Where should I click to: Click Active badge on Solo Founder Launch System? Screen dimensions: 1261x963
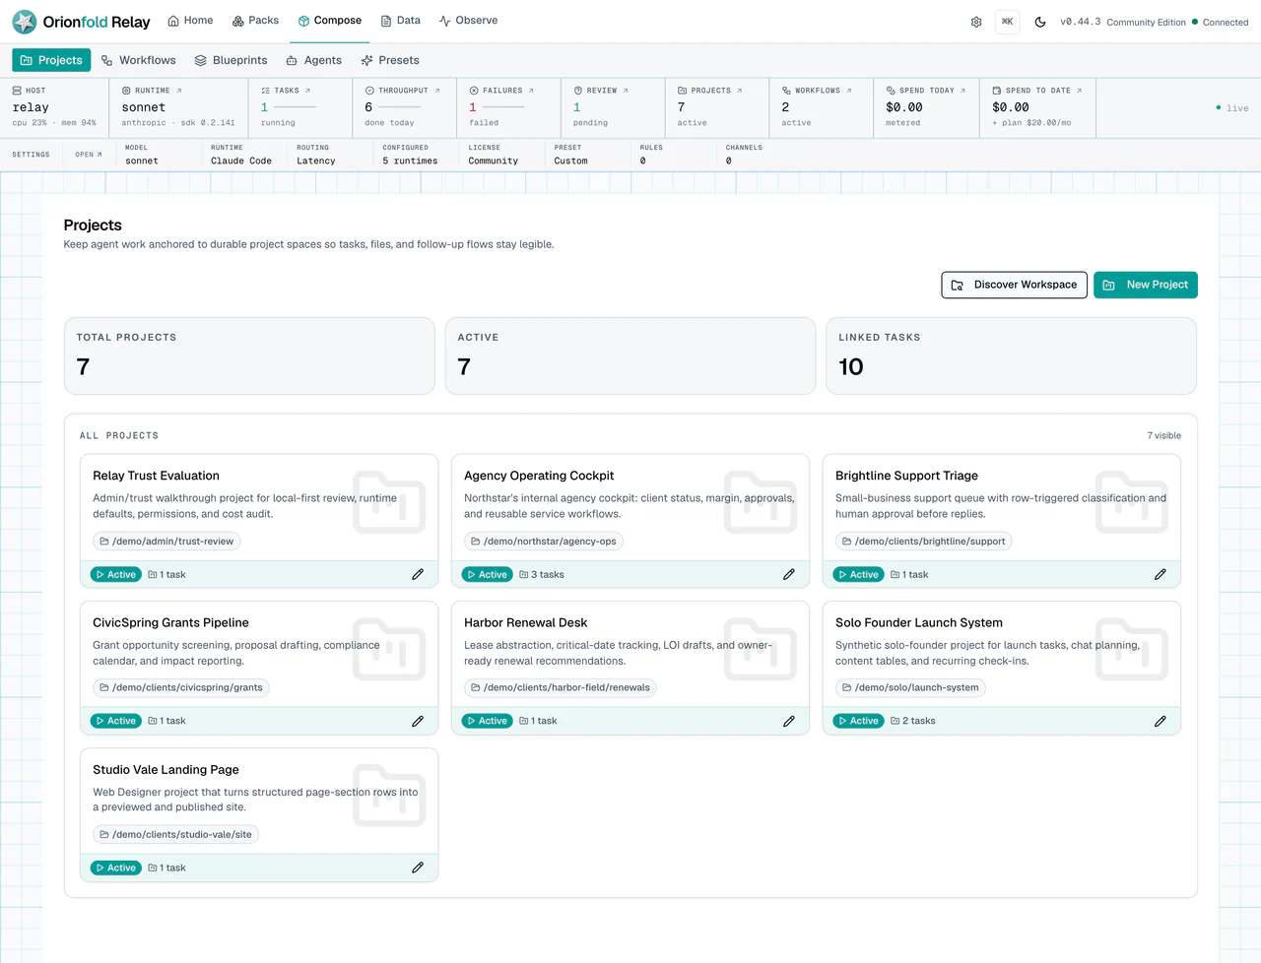859,721
